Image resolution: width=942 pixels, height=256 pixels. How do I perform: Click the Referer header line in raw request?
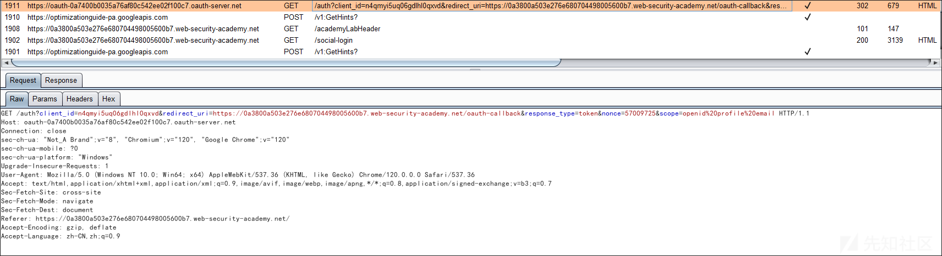pyautogui.click(x=145, y=219)
